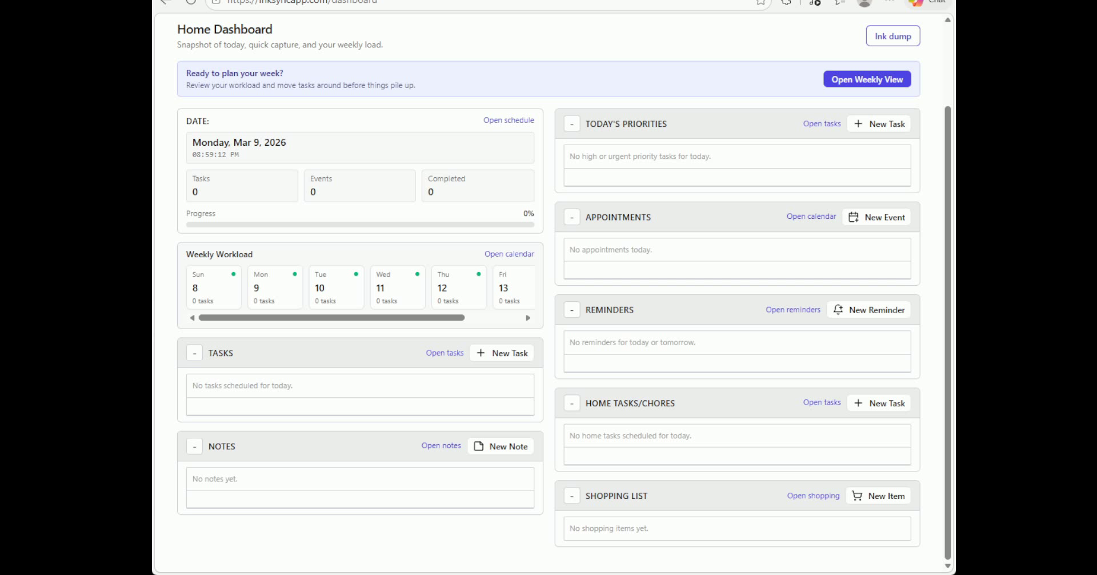
Task: Collapse the Reminders section
Action: [x=571, y=309]
